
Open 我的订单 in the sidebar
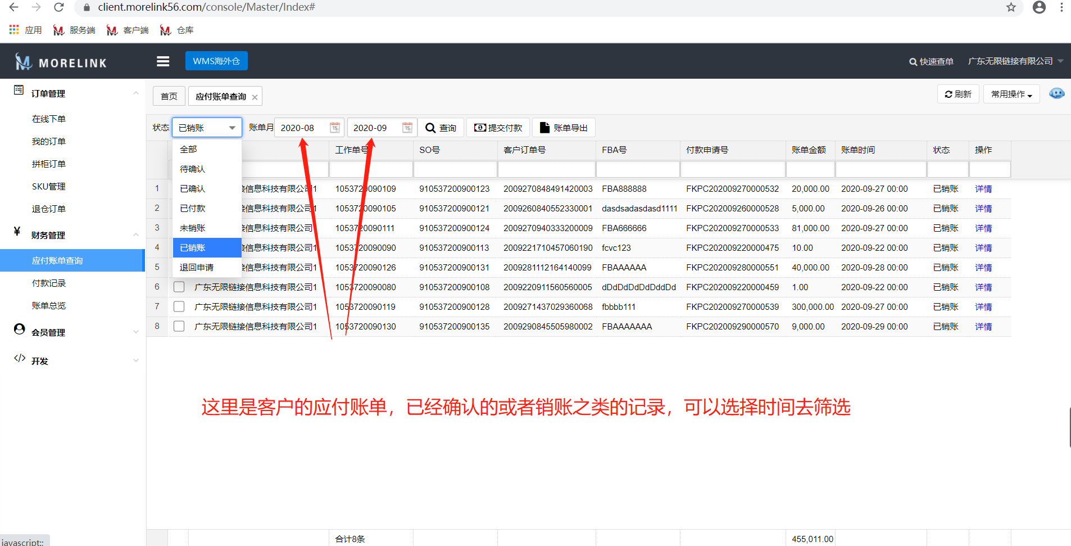(x=49, y=141)
